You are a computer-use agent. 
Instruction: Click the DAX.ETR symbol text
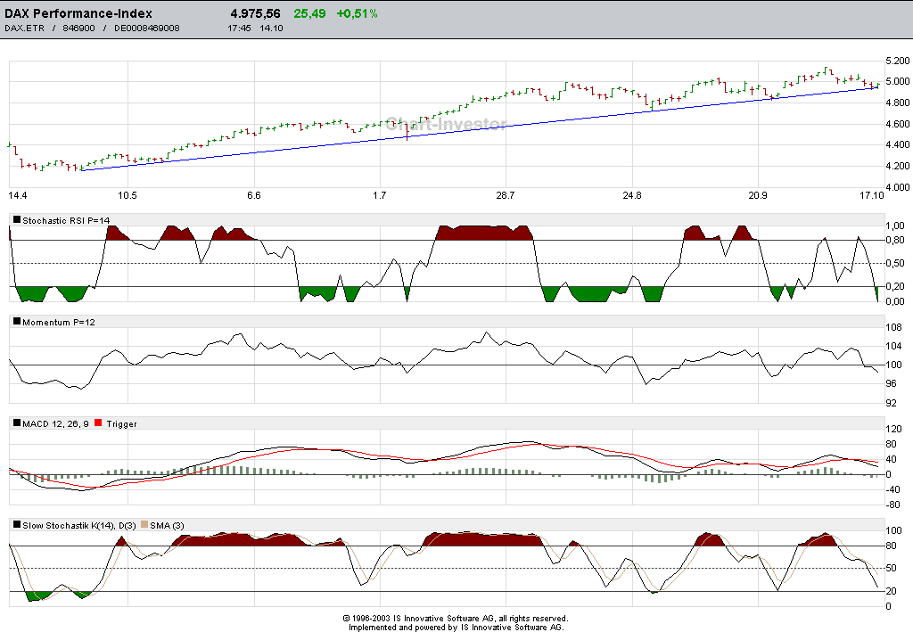(24, 28)
